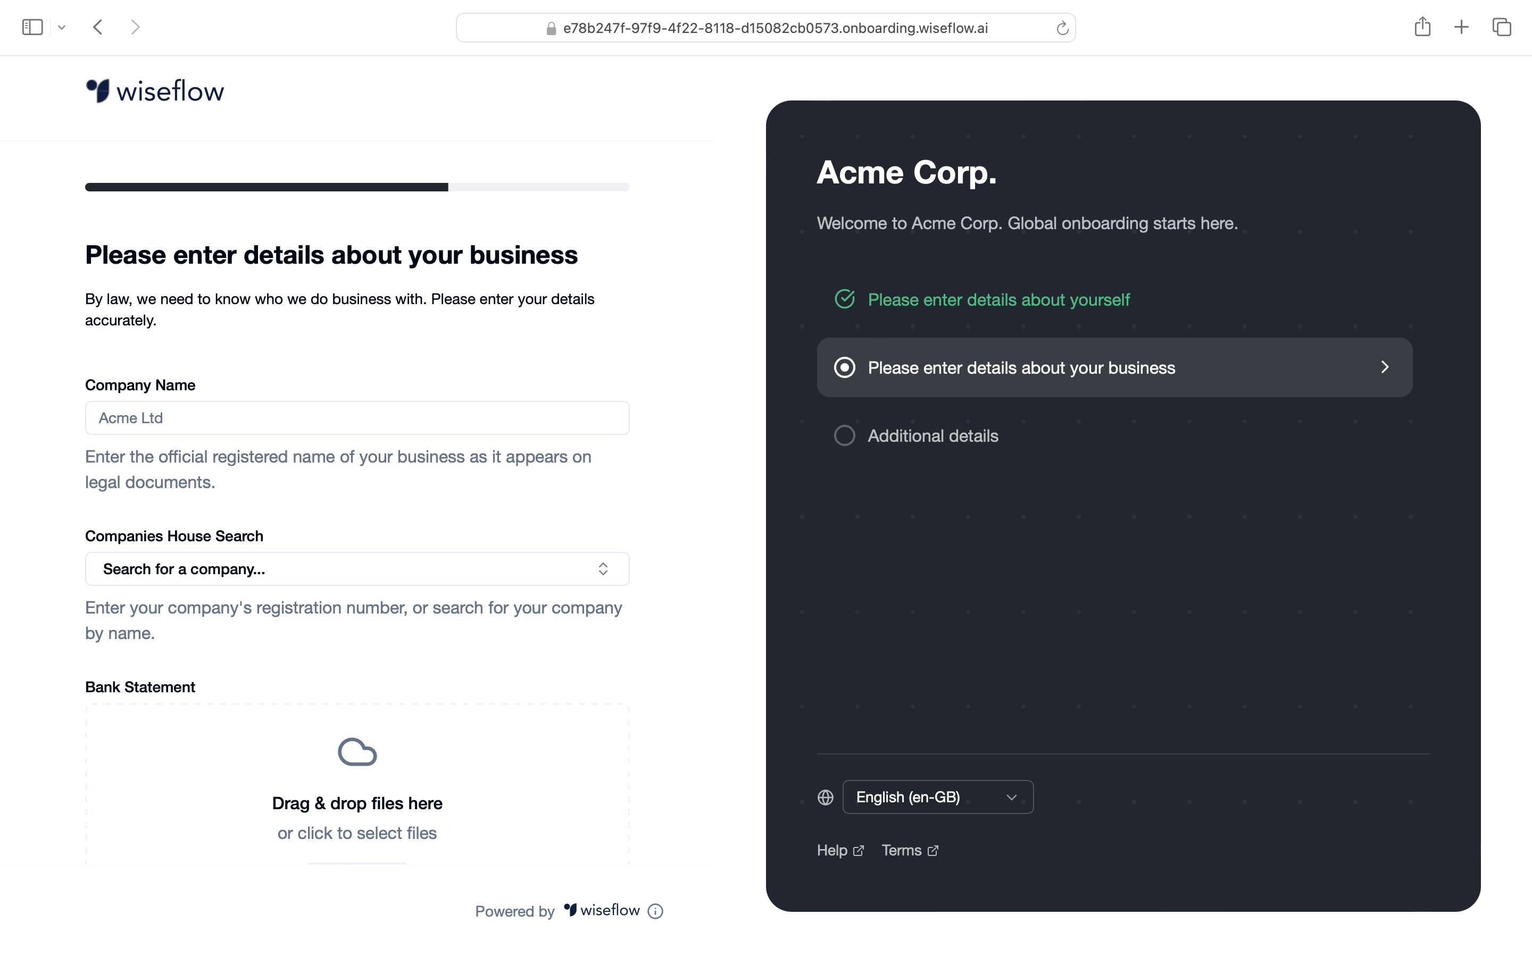Click the Company Name input showing Acme Ltd
The image size is (1532, 957).
tap(356, 418)
